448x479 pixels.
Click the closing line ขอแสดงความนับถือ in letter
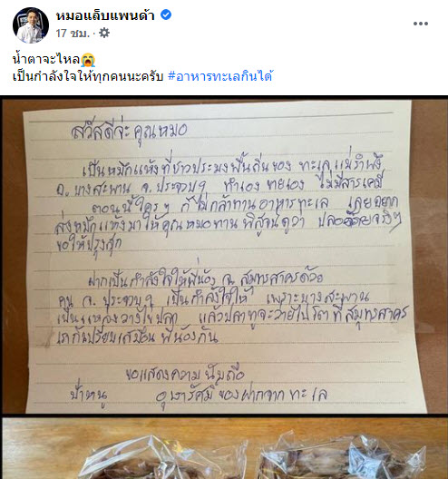coord(185,373)
